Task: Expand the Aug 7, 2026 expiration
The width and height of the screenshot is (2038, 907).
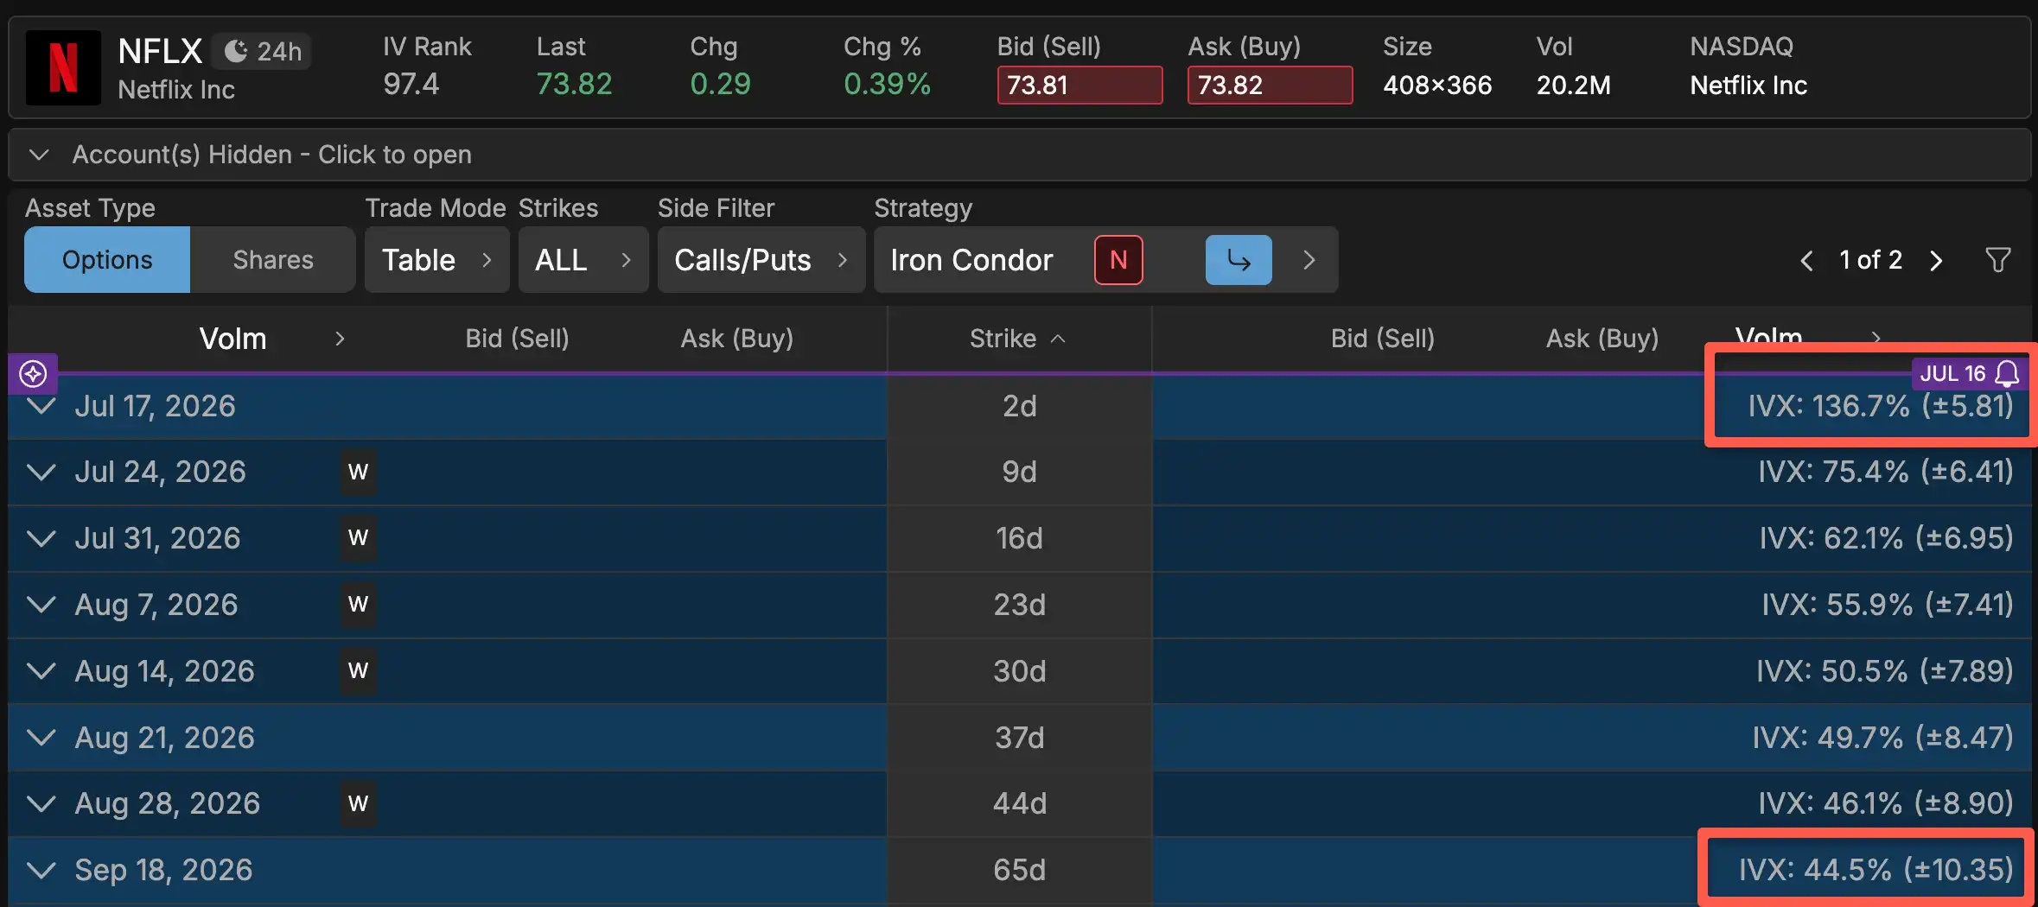Action: (41, 605)
